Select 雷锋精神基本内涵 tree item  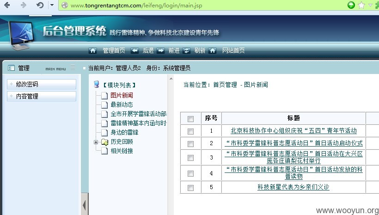pos(139,123)
